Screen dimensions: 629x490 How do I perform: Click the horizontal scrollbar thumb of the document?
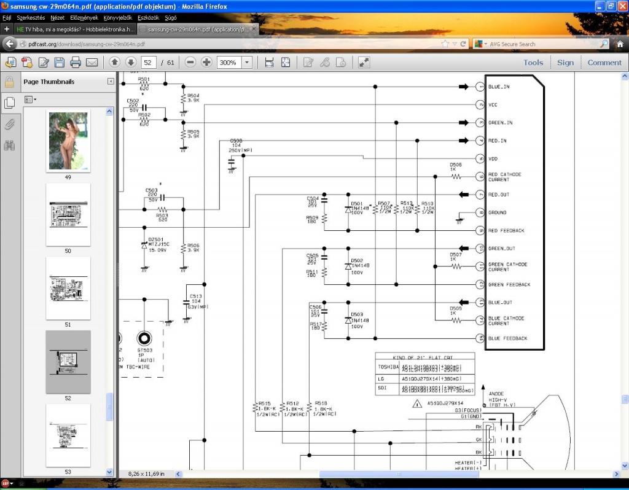399,474
